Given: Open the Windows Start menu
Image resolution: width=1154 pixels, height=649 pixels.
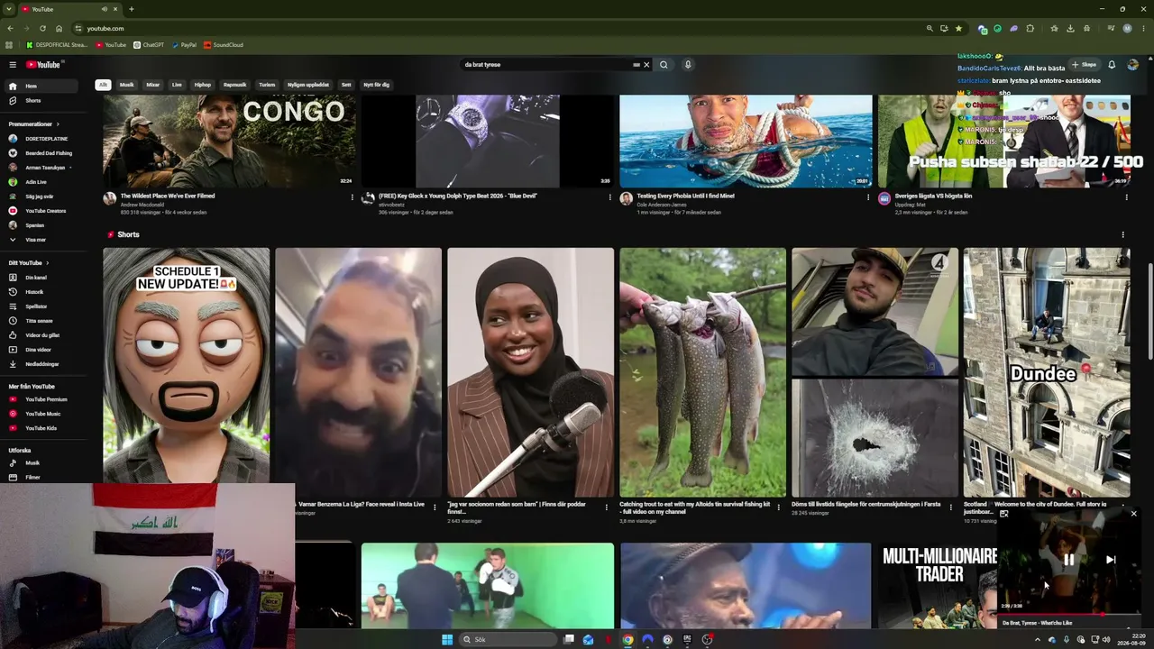Looking at the screenshot, I should 447,640.
